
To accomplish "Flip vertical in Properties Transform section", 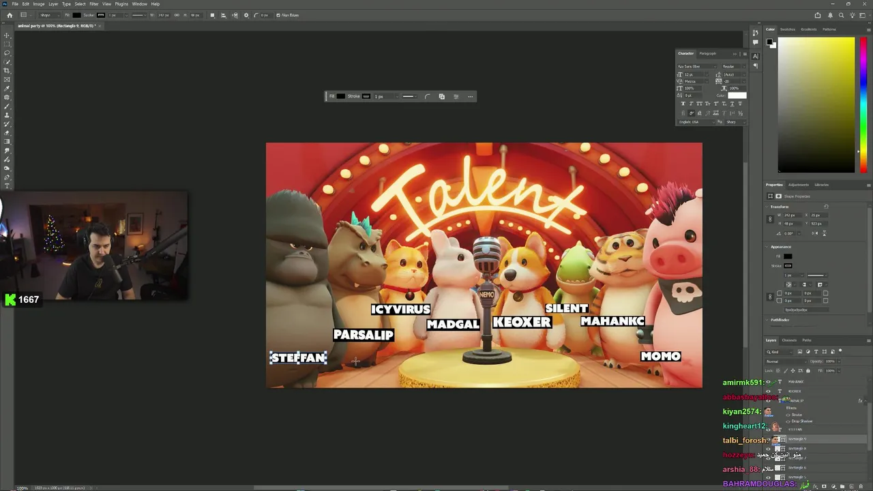I will point(824,233).
